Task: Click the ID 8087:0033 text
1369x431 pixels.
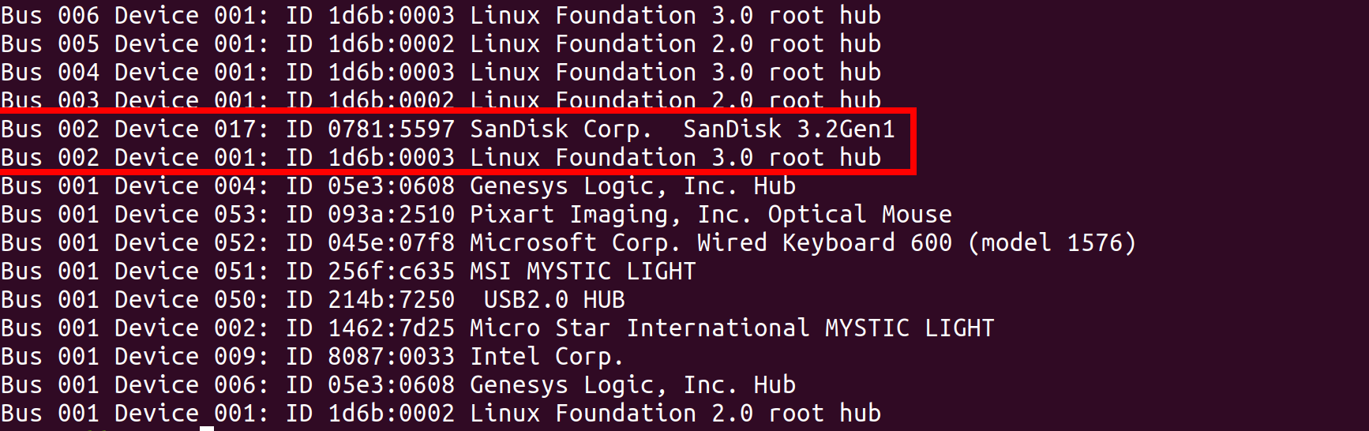Action: pyautogui.click(x=370, y=356)
